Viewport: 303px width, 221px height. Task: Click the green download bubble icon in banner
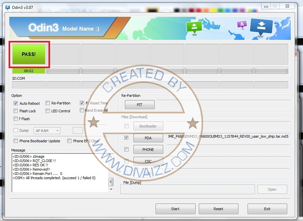[x=194, y=28]
